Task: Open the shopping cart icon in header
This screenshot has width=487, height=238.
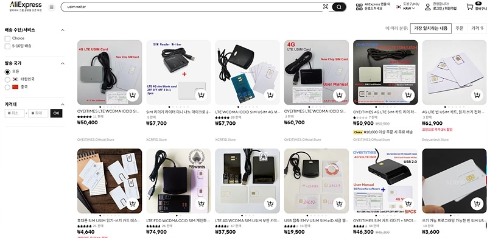Action: [x=470, y=7]
